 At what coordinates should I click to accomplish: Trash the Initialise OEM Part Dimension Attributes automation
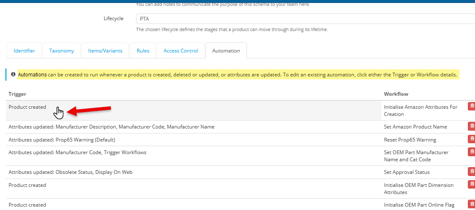[x=472, y=184]
